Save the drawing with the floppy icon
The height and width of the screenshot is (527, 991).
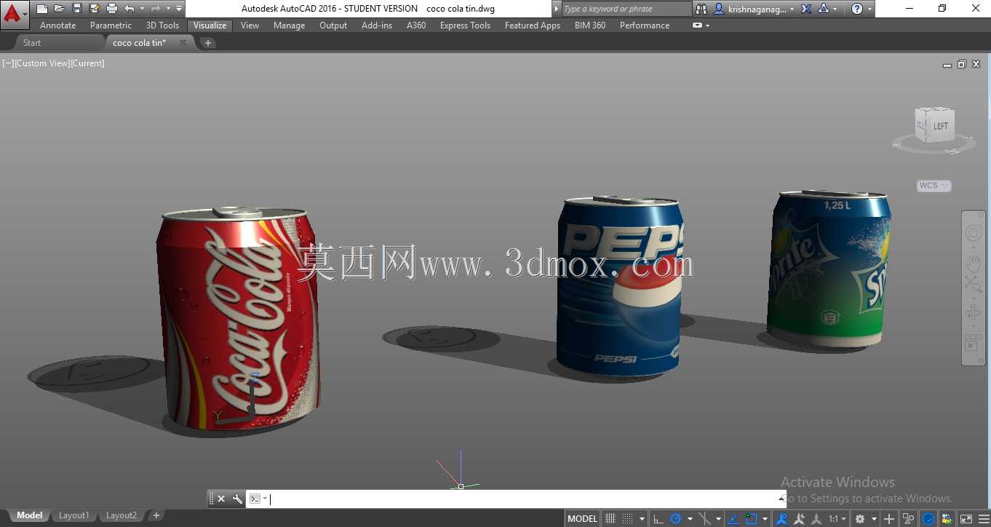[76, 9]
